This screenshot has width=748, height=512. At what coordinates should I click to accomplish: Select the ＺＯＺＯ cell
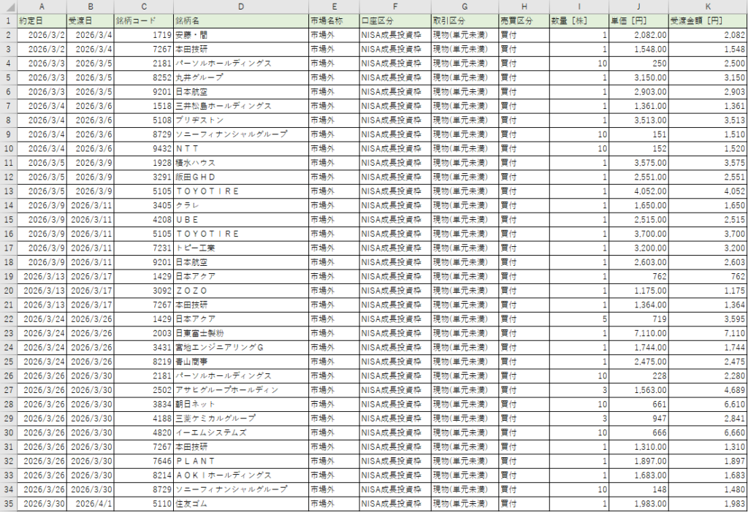pyautogui.click(x=240, y=291)
